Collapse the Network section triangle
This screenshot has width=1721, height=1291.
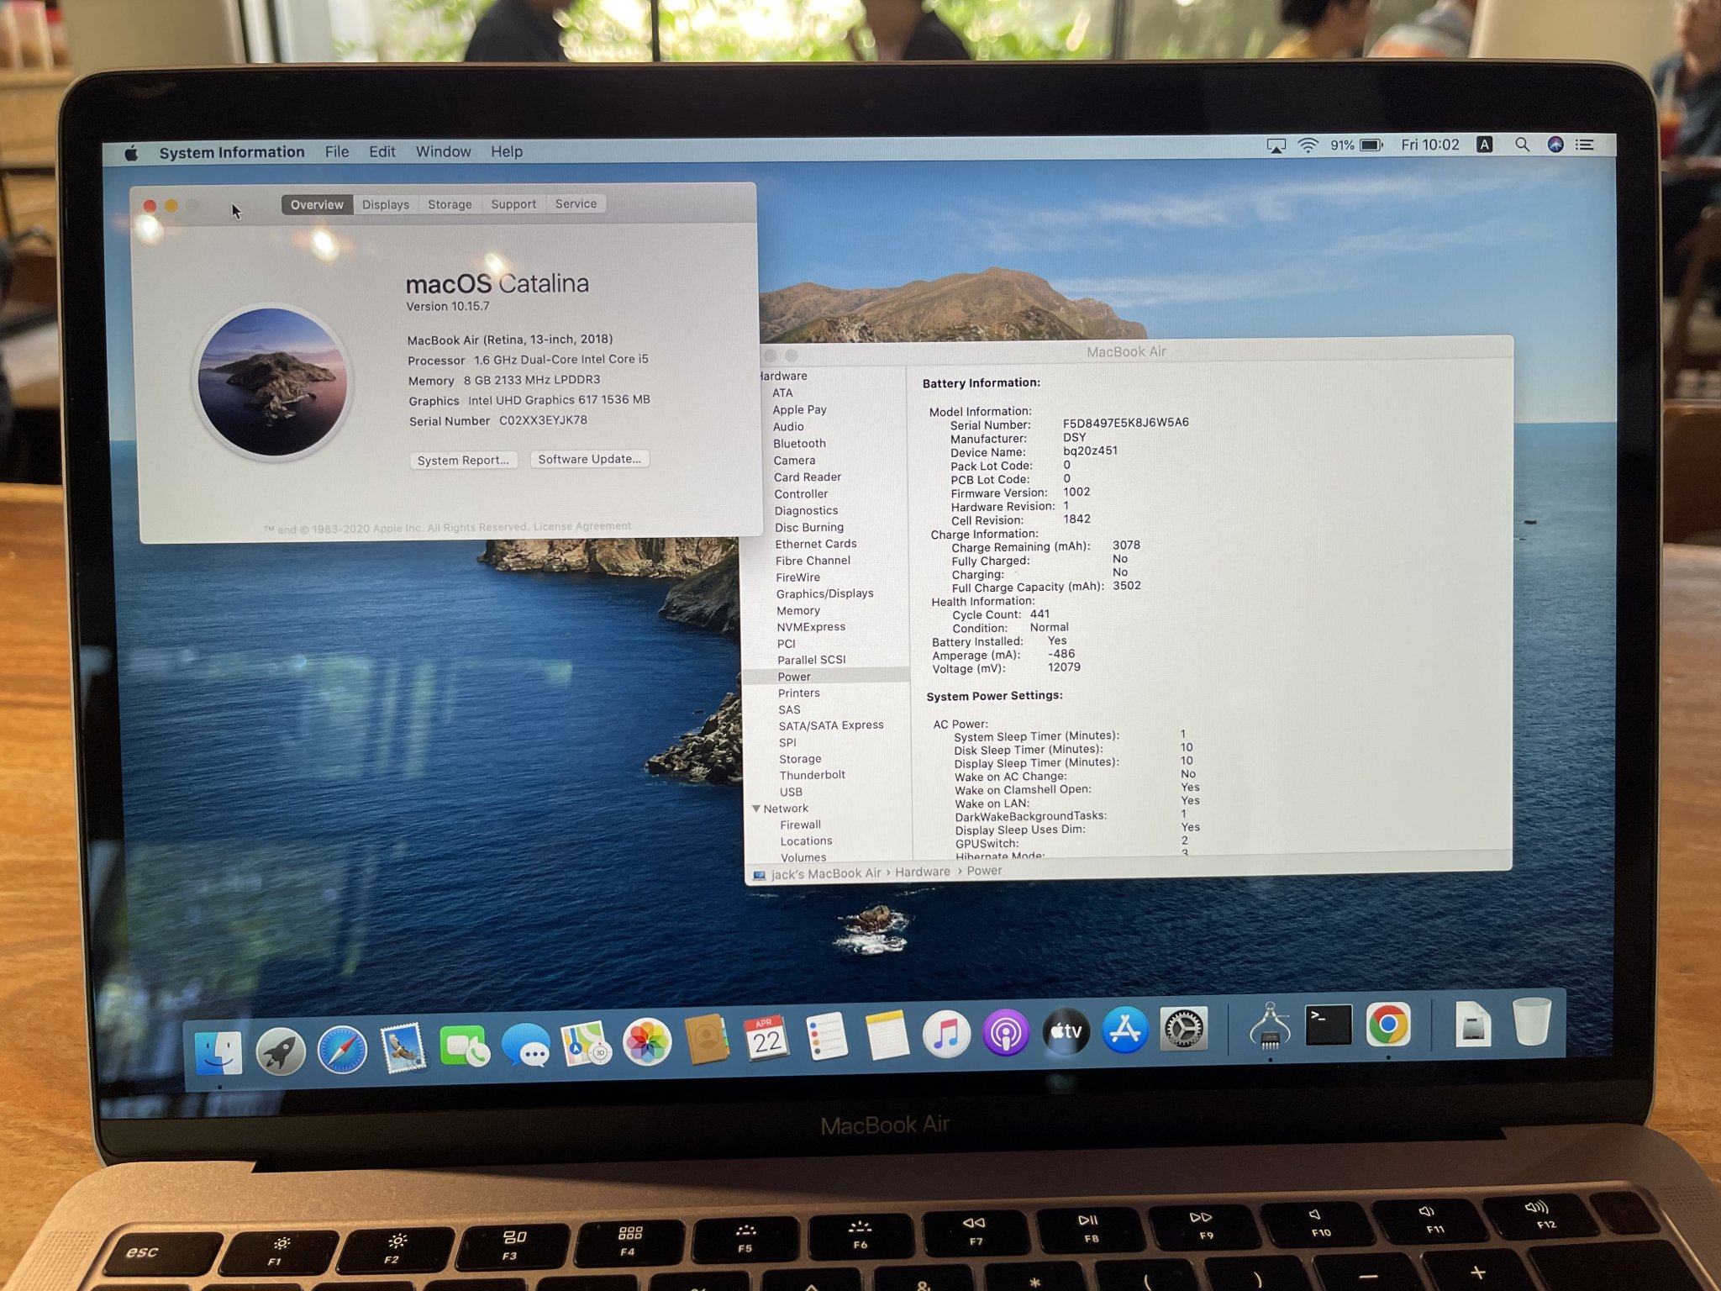coord(756,809)
